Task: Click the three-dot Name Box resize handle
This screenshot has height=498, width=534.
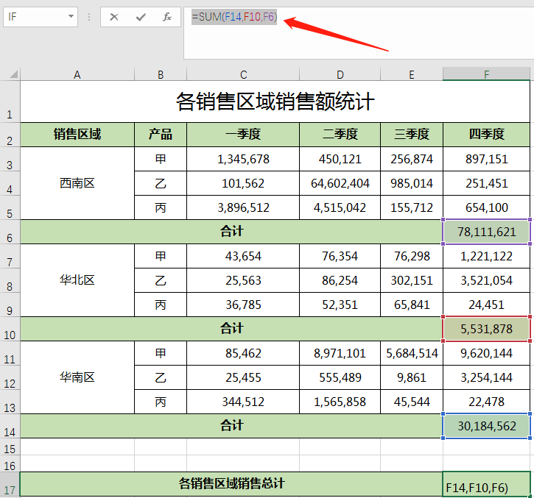Action: point(89,17)
